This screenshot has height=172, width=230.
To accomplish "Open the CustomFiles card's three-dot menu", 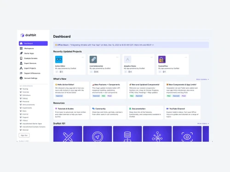I will pyautogui.click(x=186, y=57).
